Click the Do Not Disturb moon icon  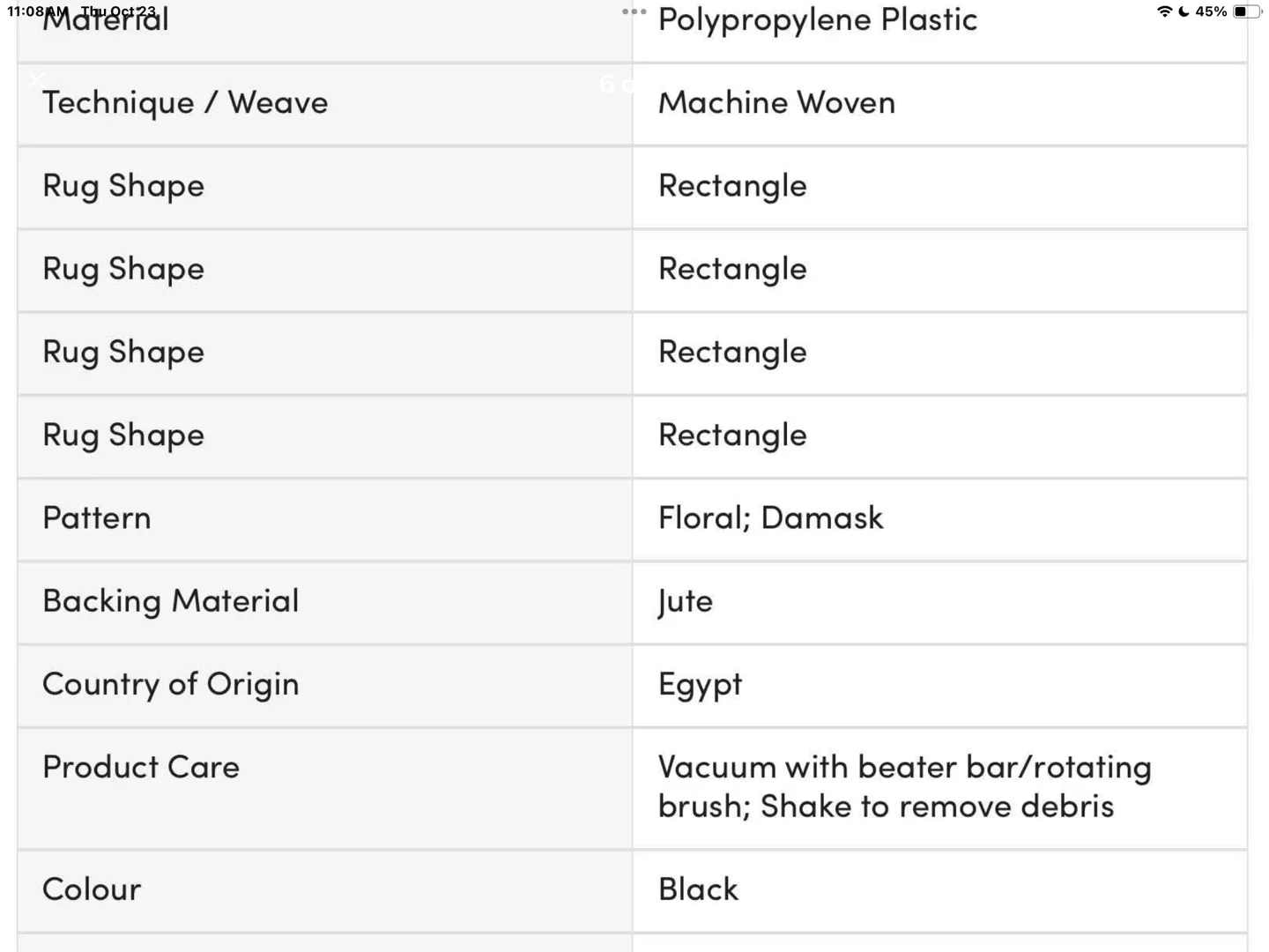click(x=1184, y=11)
